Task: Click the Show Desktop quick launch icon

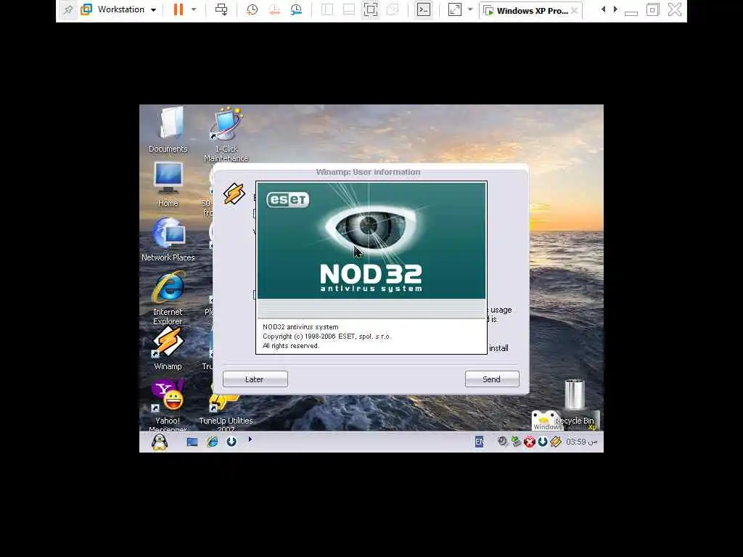Action: pyautogui.click(x=192, y=442)
